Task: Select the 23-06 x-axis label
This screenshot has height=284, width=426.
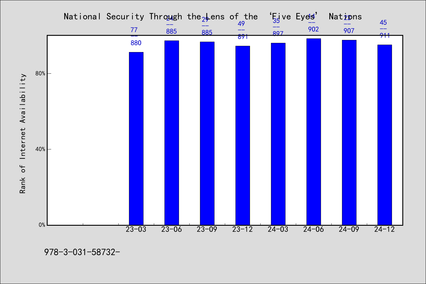Action: [x=172, y=229]
